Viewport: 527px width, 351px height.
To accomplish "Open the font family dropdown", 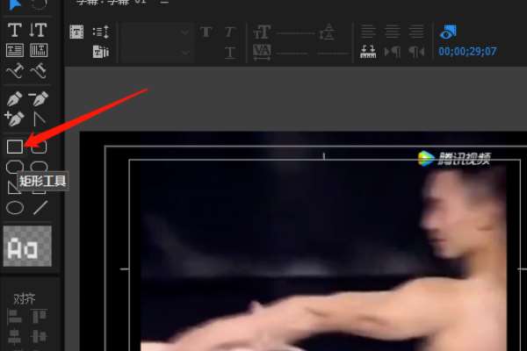I will pos(155,32).
